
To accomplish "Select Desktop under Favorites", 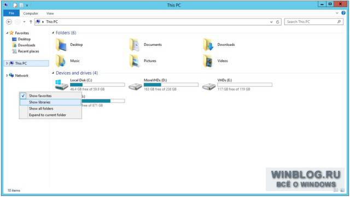I will pos(24,39).
